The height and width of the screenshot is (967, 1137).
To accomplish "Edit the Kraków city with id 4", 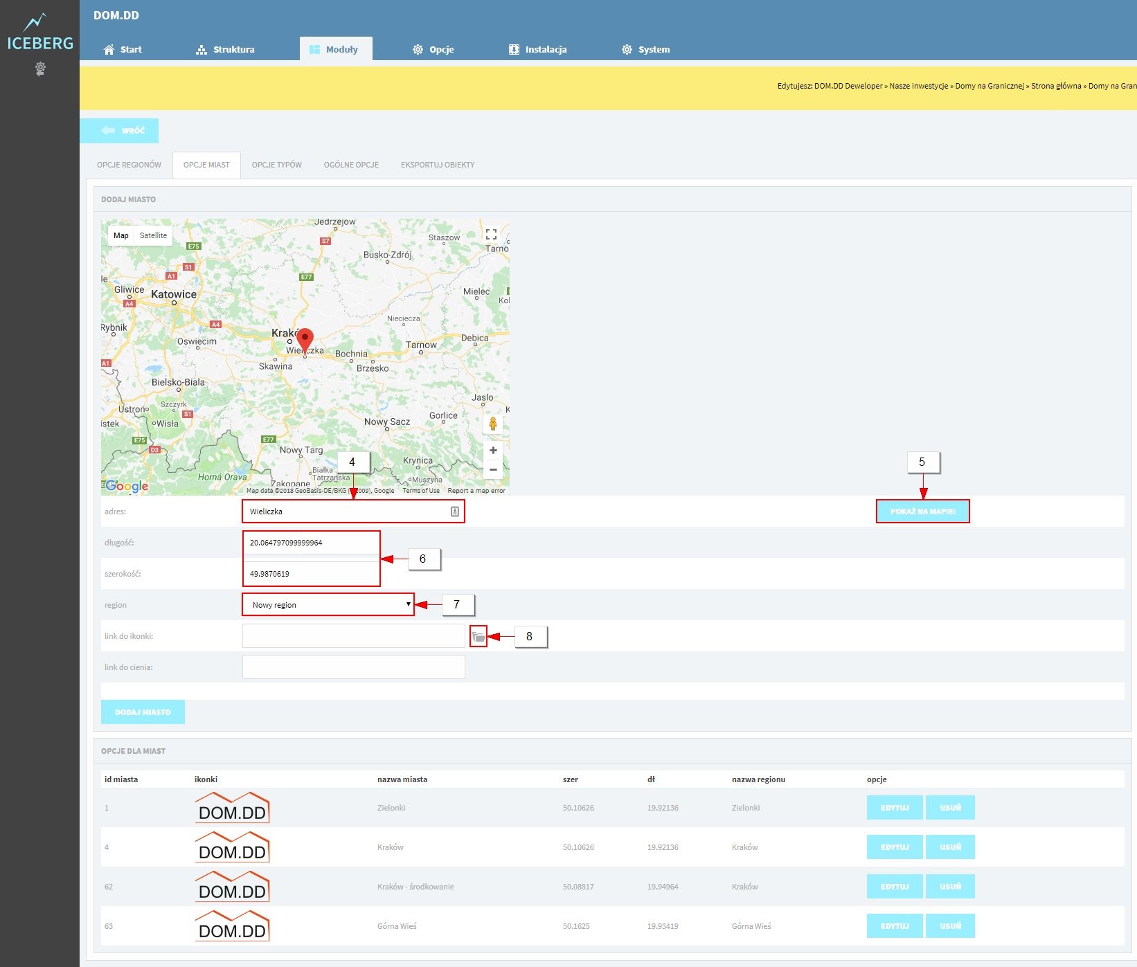I will point(895,847).
